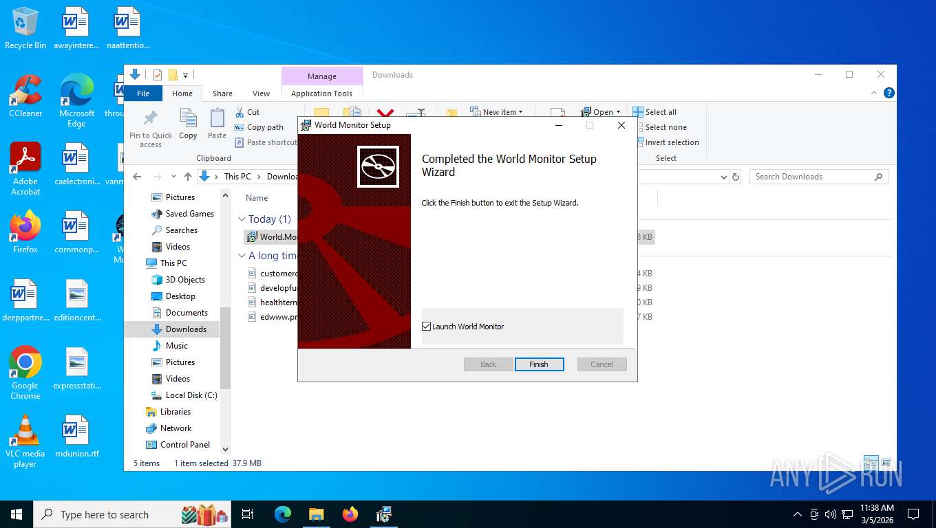Open Task View on taskbar

(x=248, y=514)
